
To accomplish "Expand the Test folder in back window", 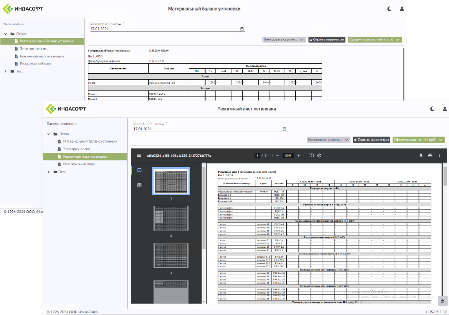I will click(5, 71).
